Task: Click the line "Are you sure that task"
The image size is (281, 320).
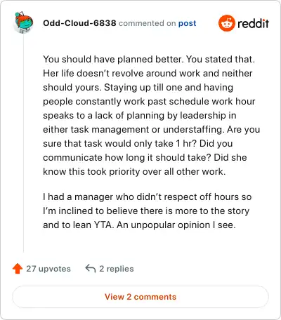Action: coord(151,136)
